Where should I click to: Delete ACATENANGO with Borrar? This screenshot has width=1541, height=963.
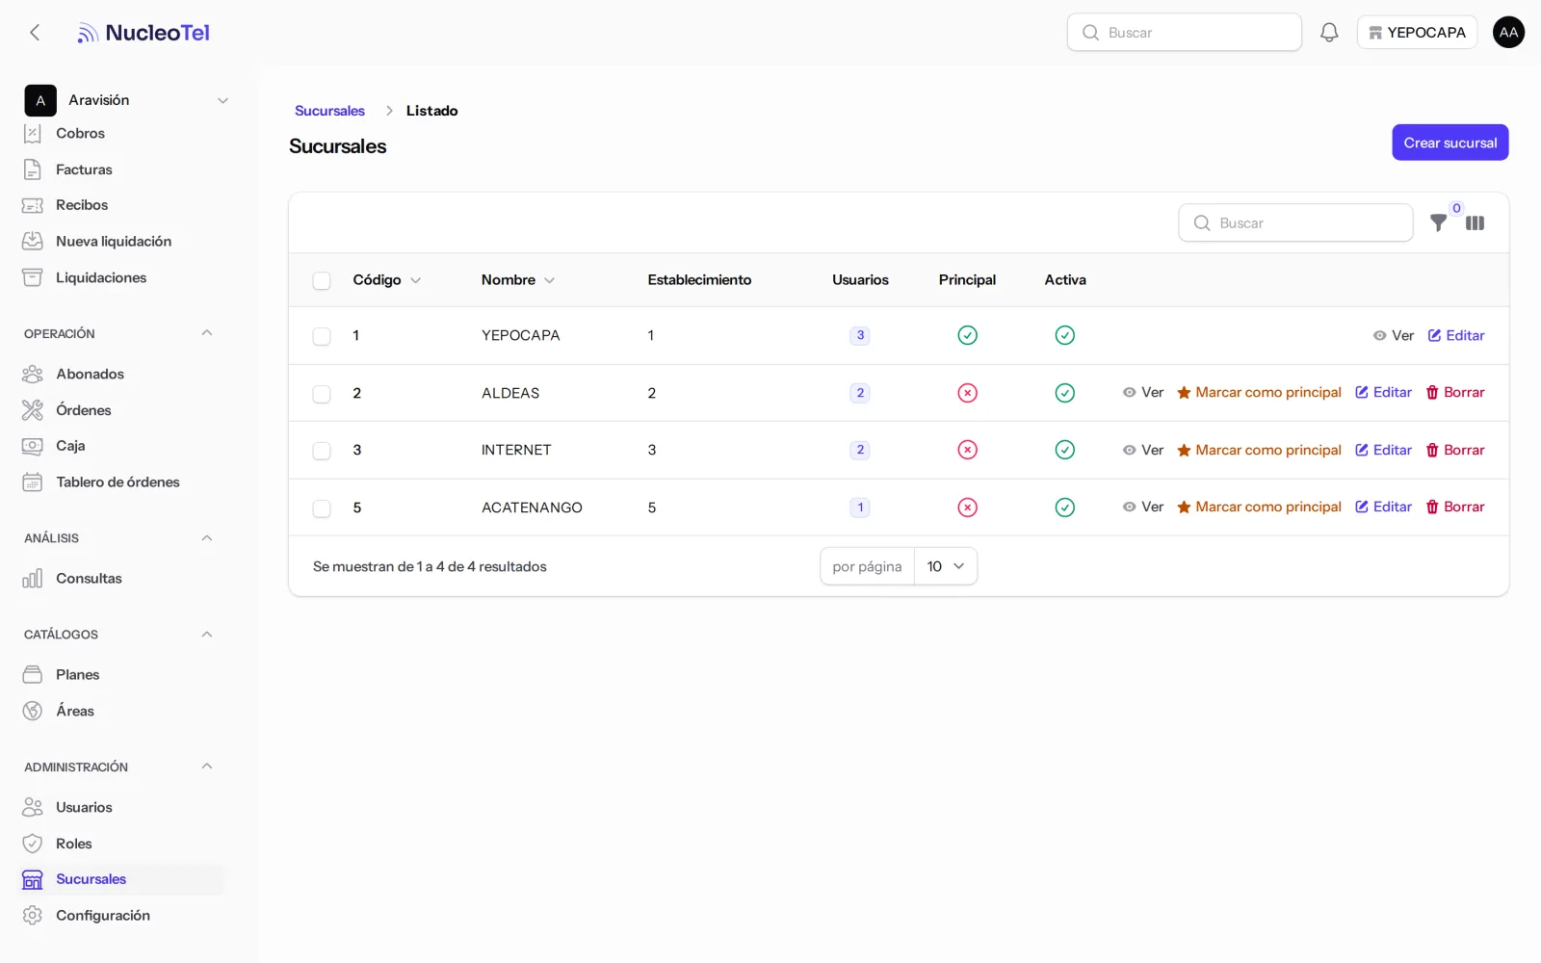point(1455,508)
